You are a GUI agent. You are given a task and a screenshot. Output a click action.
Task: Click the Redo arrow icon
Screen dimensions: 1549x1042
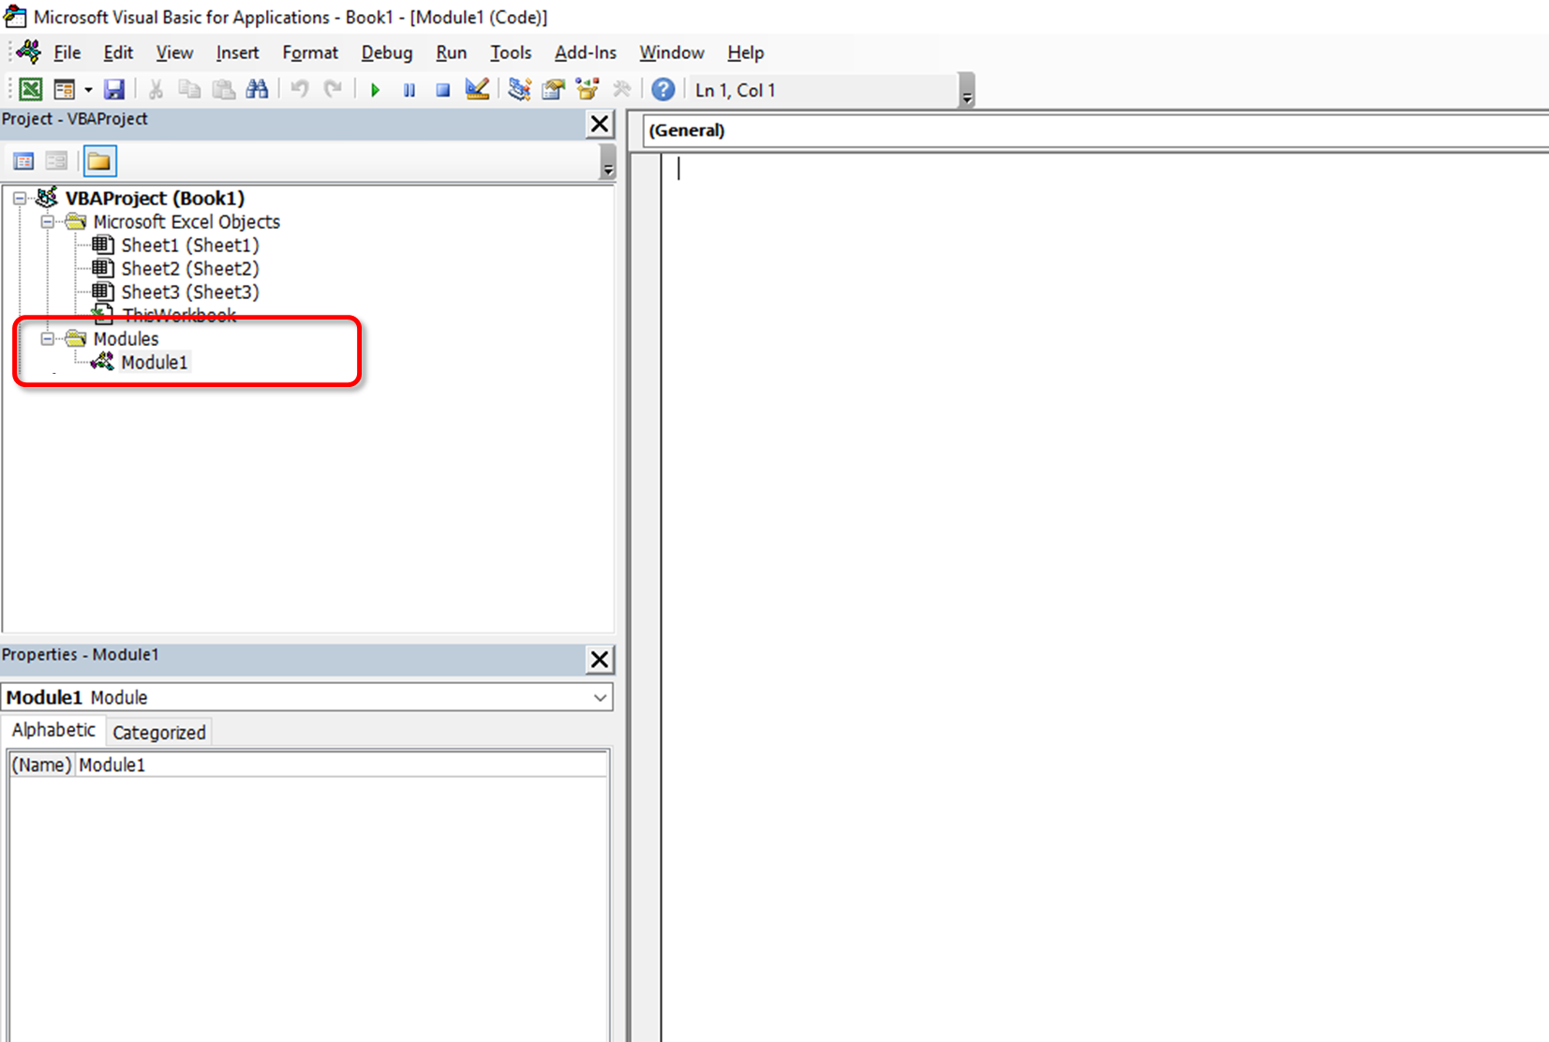(333, 89)
